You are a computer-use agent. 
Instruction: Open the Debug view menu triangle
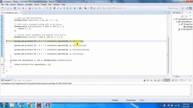[190, 16]
